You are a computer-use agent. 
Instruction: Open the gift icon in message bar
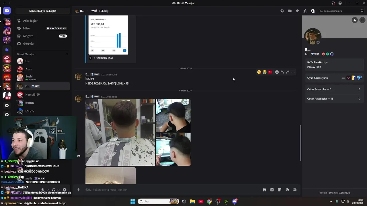(264, 190)
